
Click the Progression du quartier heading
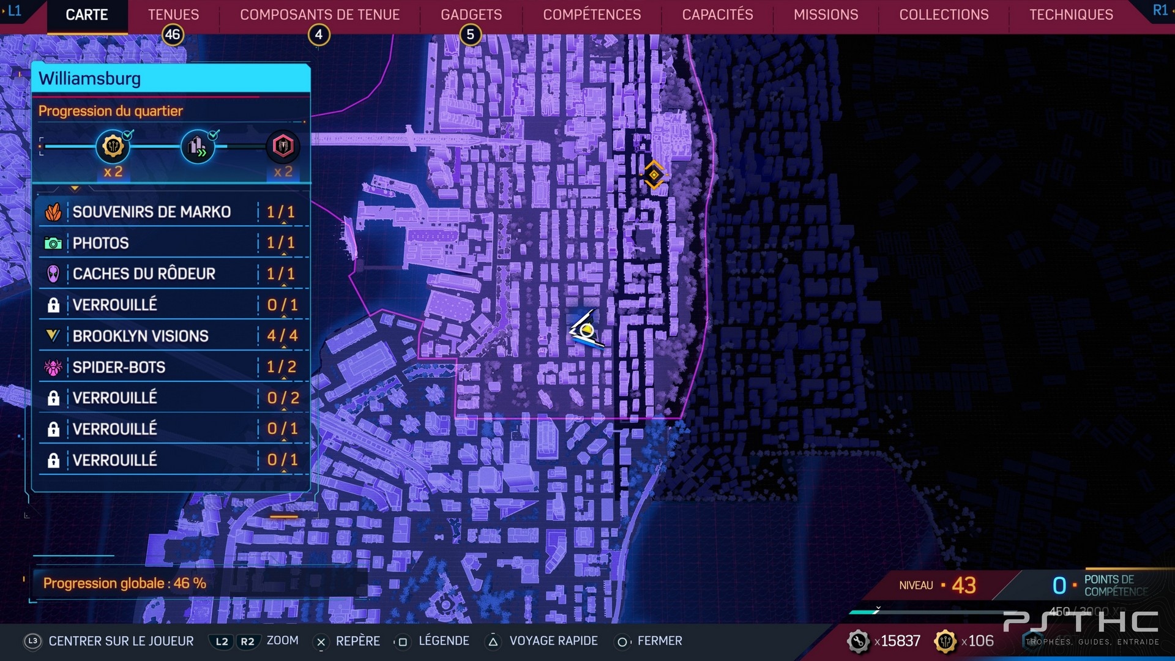[x=110, y=111]
